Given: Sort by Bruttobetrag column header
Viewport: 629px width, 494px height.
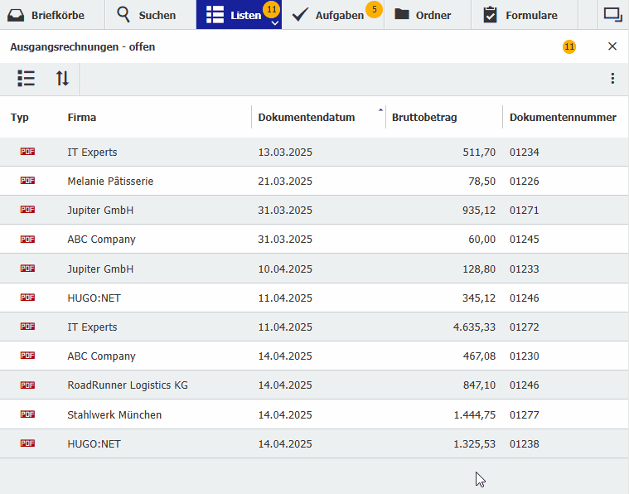Looking at the screenshot, I should [x=424, y=118].
